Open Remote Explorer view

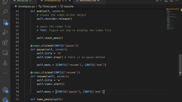coord(5,53)
